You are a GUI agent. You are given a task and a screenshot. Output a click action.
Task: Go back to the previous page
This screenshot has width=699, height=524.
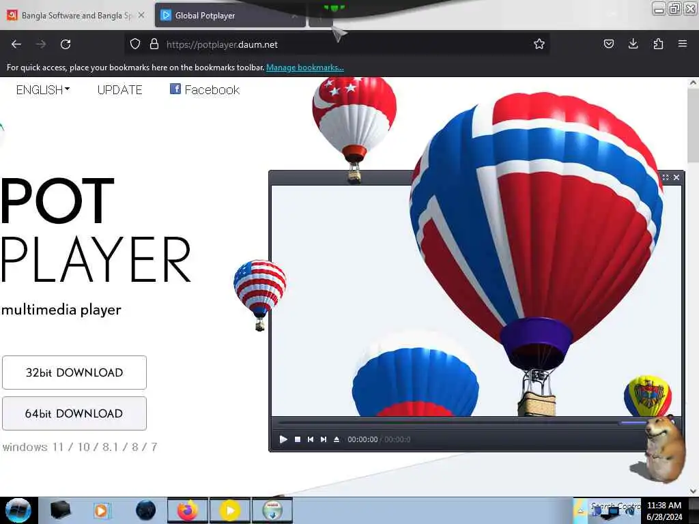coord(16,44)
